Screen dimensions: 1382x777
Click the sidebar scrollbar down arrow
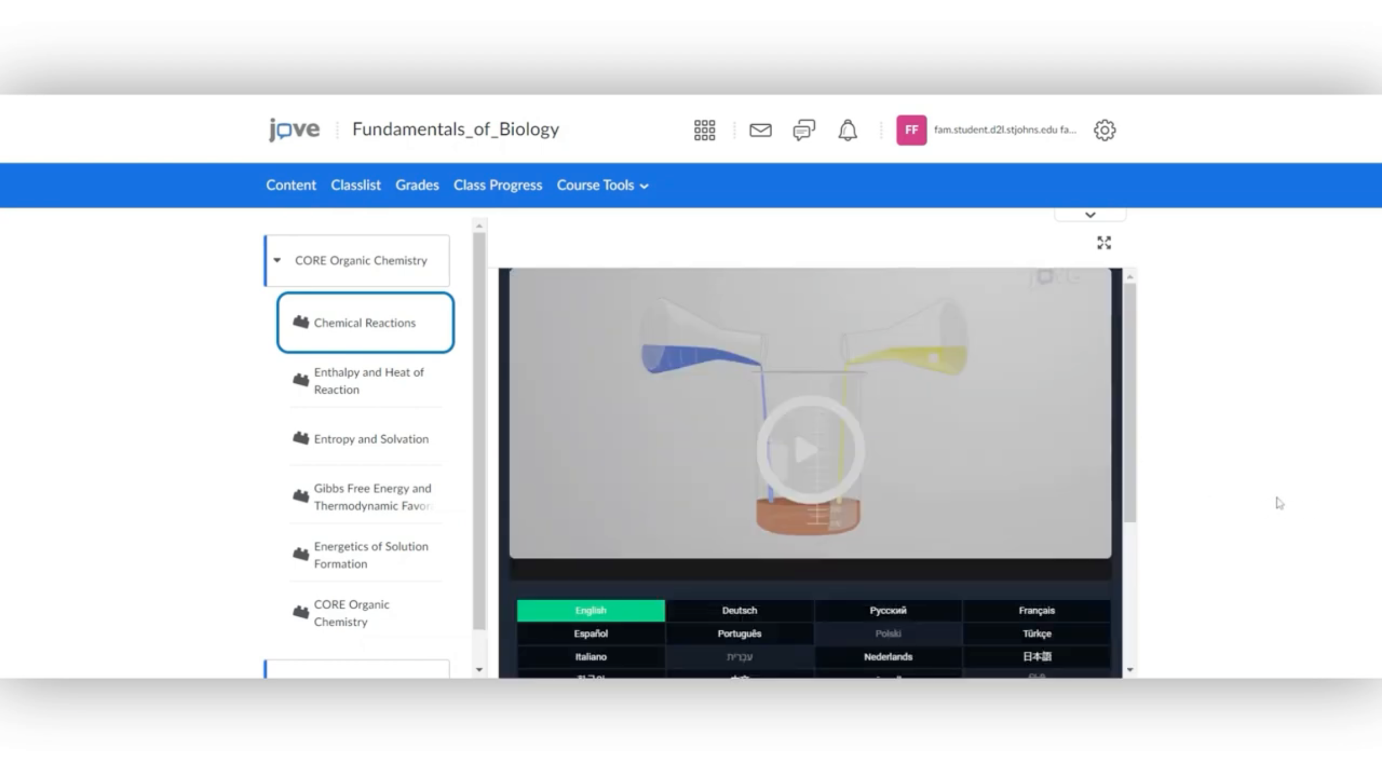point(479,670)
